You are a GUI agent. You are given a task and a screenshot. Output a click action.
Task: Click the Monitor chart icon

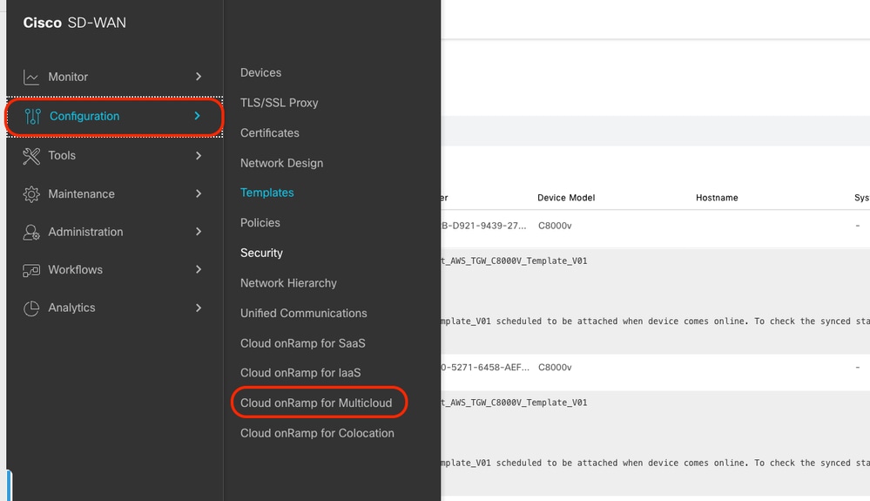(31, 78)
